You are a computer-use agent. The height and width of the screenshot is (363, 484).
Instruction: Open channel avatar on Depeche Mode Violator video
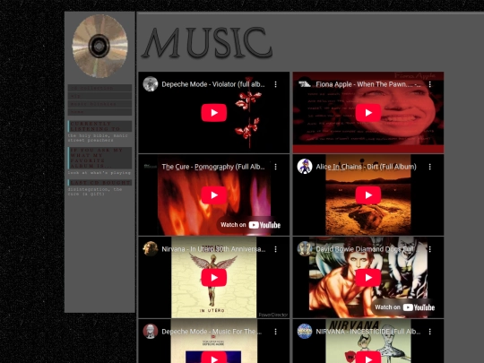pyautogui.click(x=151, y=84)
